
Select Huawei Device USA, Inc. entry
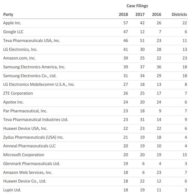pos(25,129)
